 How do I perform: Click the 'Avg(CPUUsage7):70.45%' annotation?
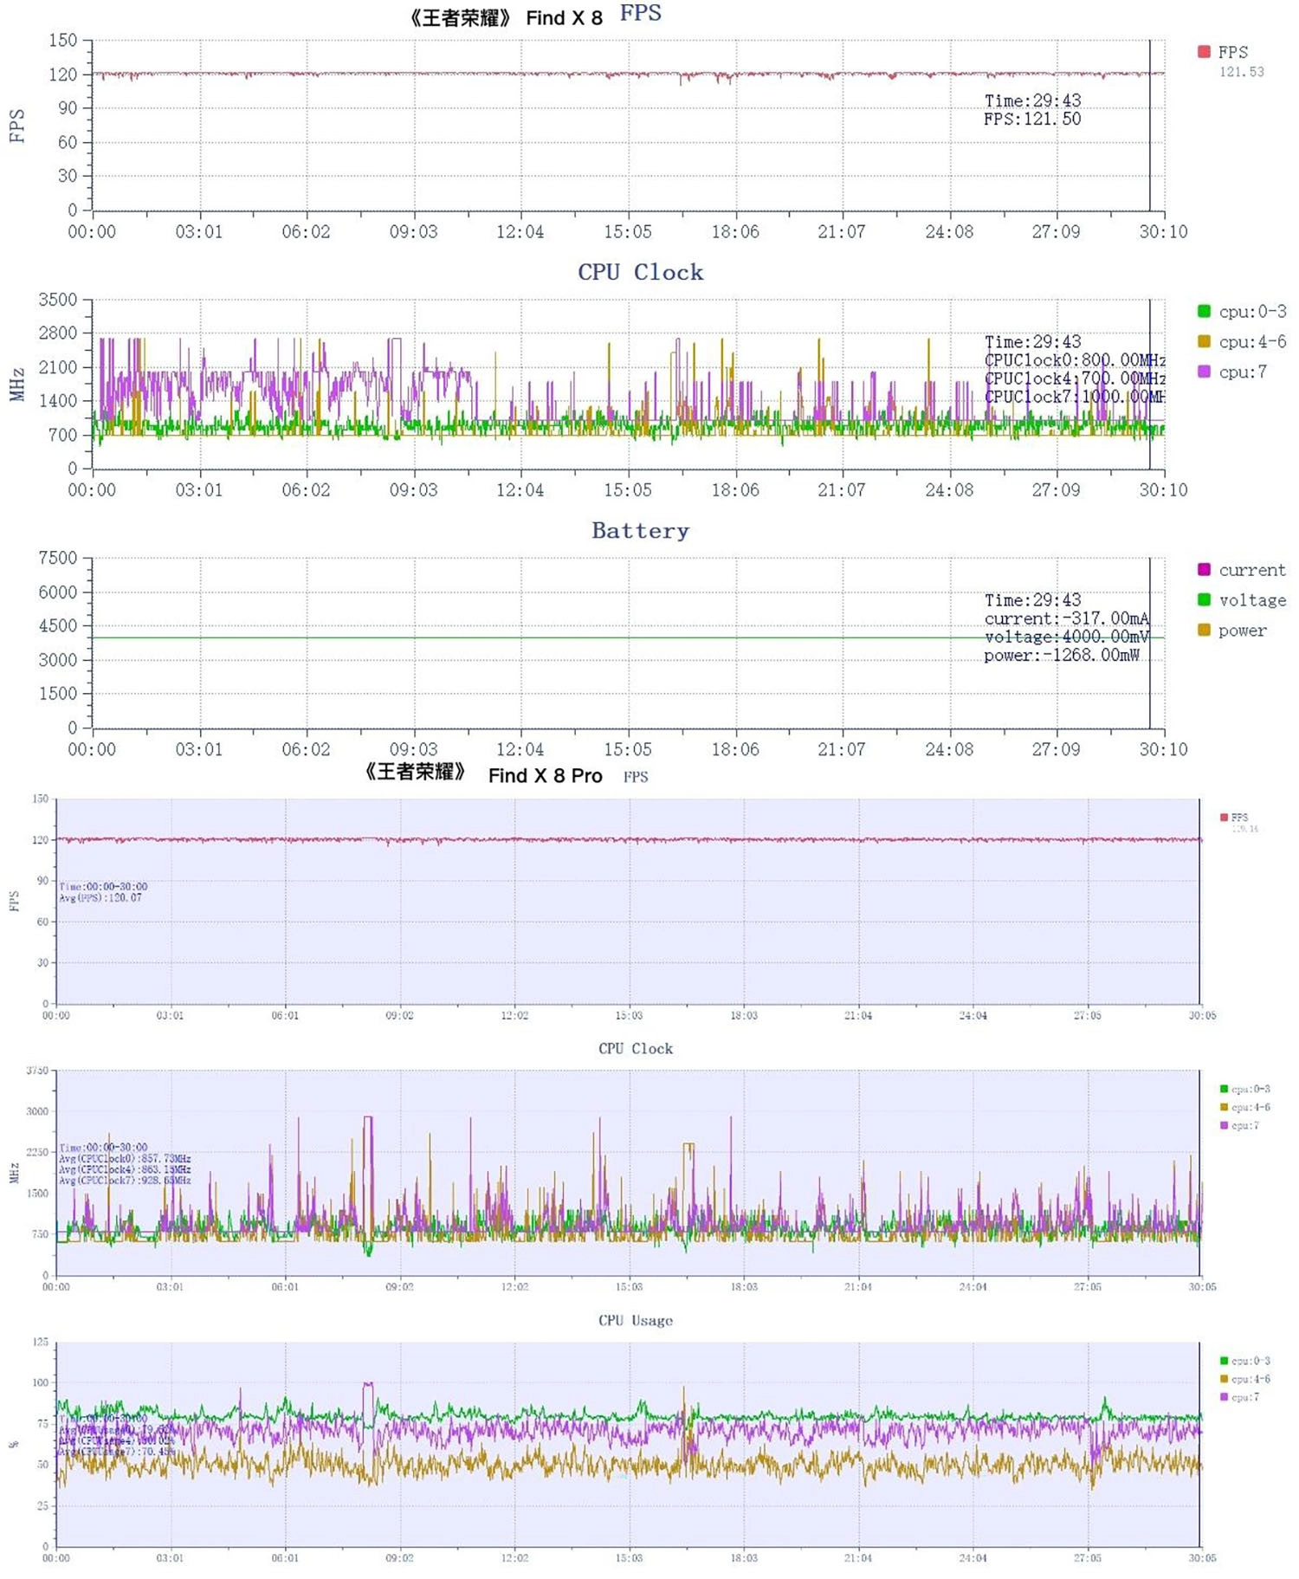click(117, 1452)
